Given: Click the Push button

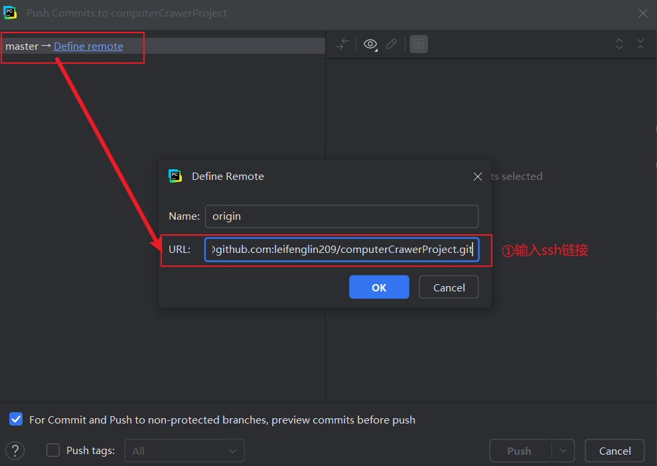Looking at the screenshot, I should (x=520, y=451).
